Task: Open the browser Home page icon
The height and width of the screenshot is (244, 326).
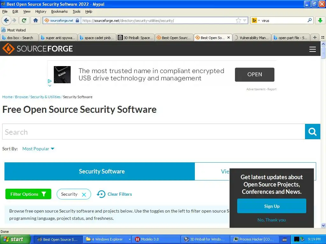Action: [36, 20]
